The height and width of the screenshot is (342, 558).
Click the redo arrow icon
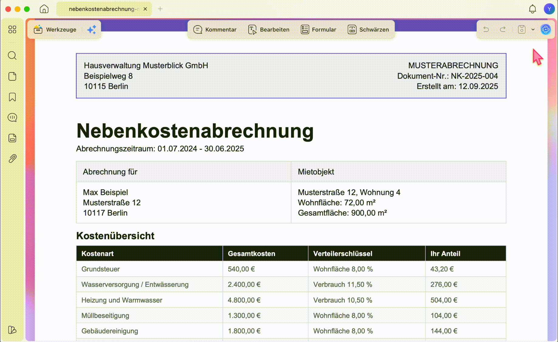pyautogui.click(x=503, y=29)
